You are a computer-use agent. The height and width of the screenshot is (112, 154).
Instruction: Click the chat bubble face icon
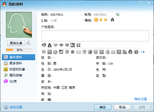55,52
